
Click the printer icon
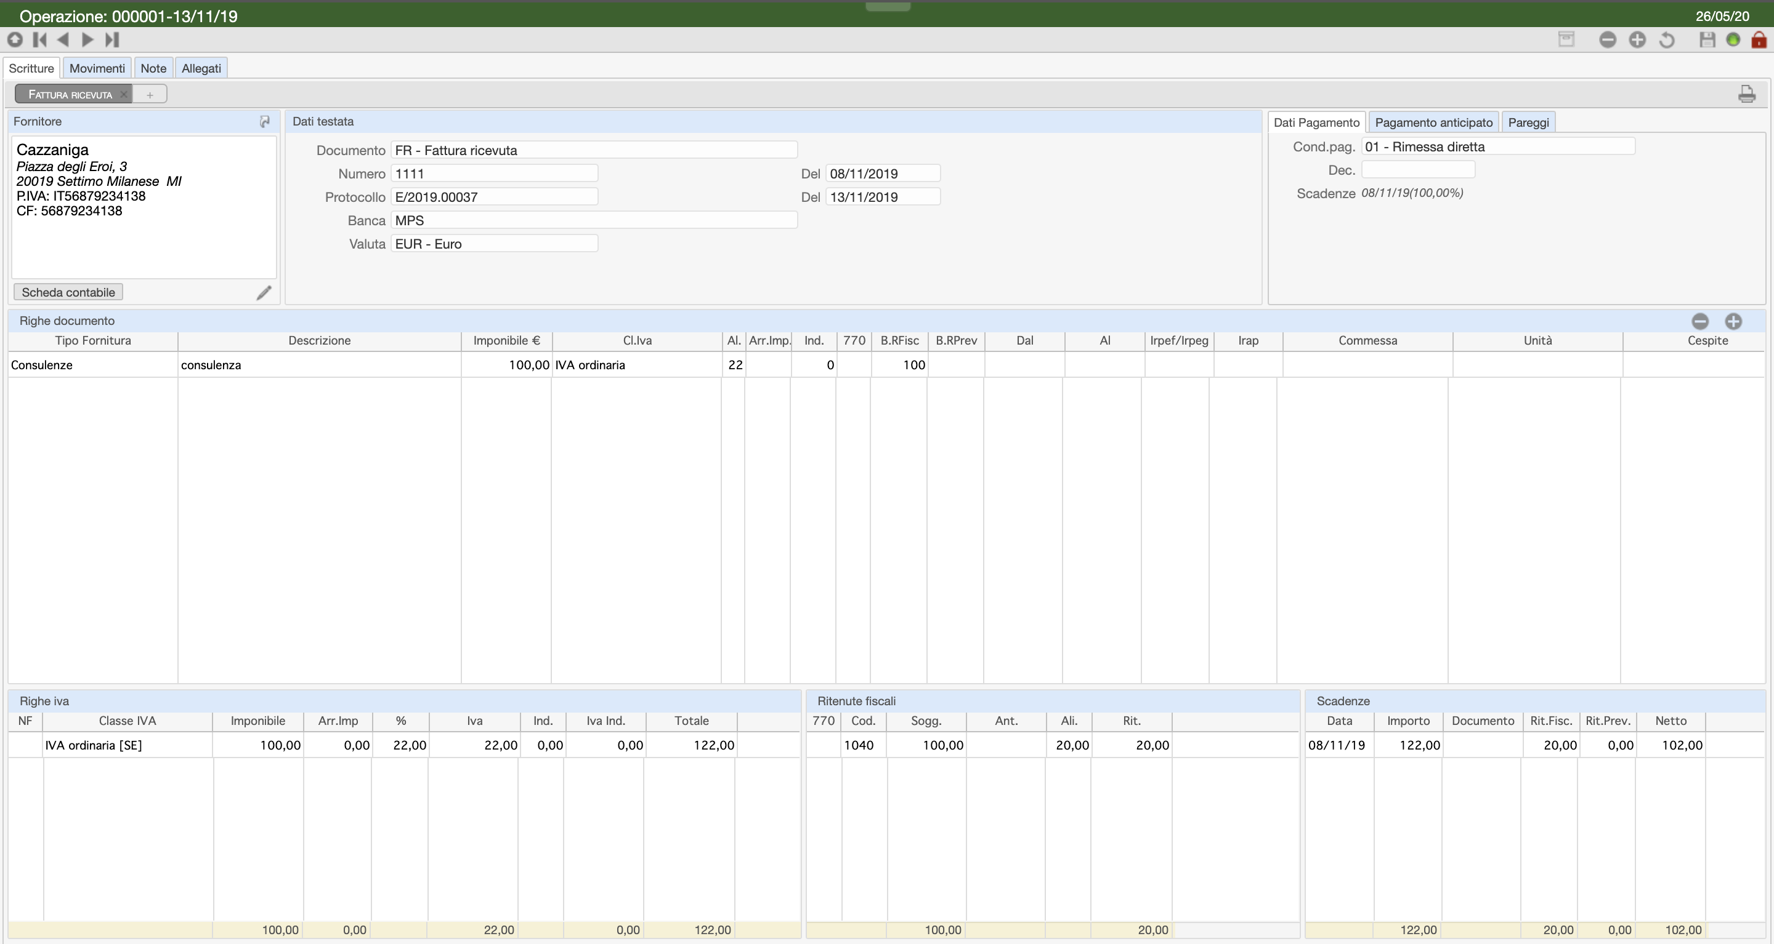(1746, 94)
